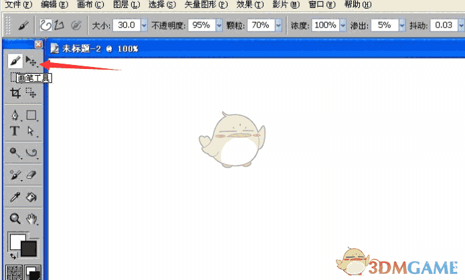Click the greyed-out align to path icon

(76, 25)
